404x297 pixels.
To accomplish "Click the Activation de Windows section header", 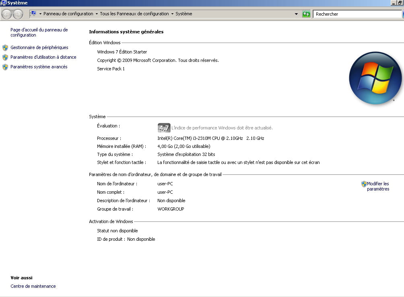I will 111,221.
